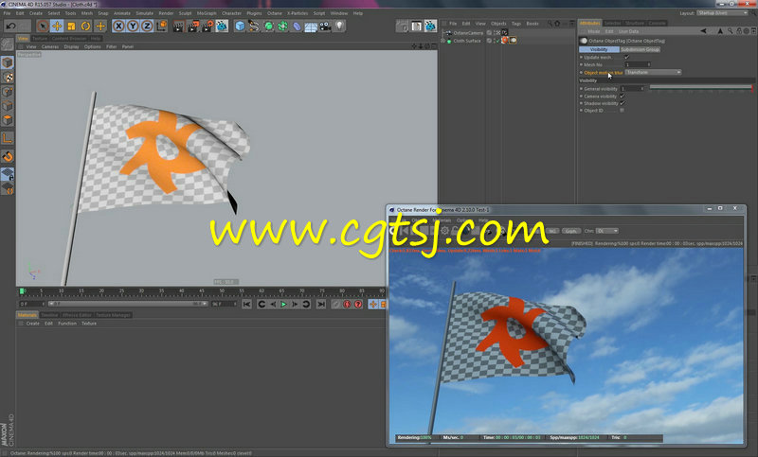
Task: Click the search icon in Object Manager
Action: pos(550,23)
